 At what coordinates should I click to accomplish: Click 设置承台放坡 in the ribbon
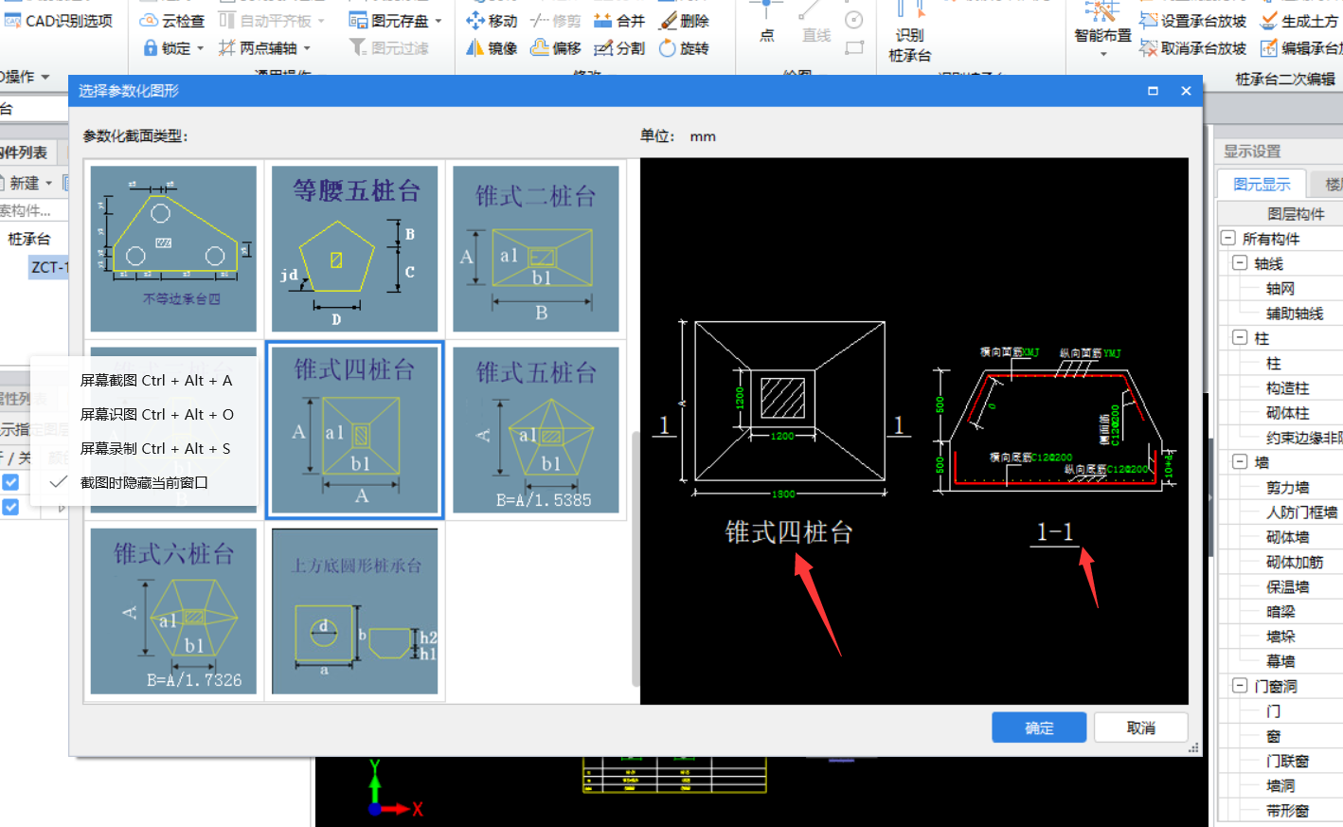coord(1192,20)
